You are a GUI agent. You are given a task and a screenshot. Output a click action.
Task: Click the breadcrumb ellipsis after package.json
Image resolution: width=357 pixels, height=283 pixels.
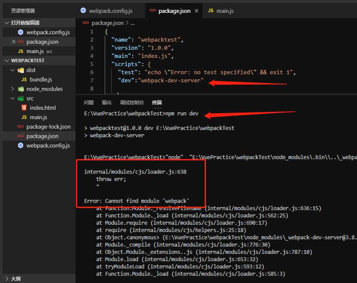[133, 23]
